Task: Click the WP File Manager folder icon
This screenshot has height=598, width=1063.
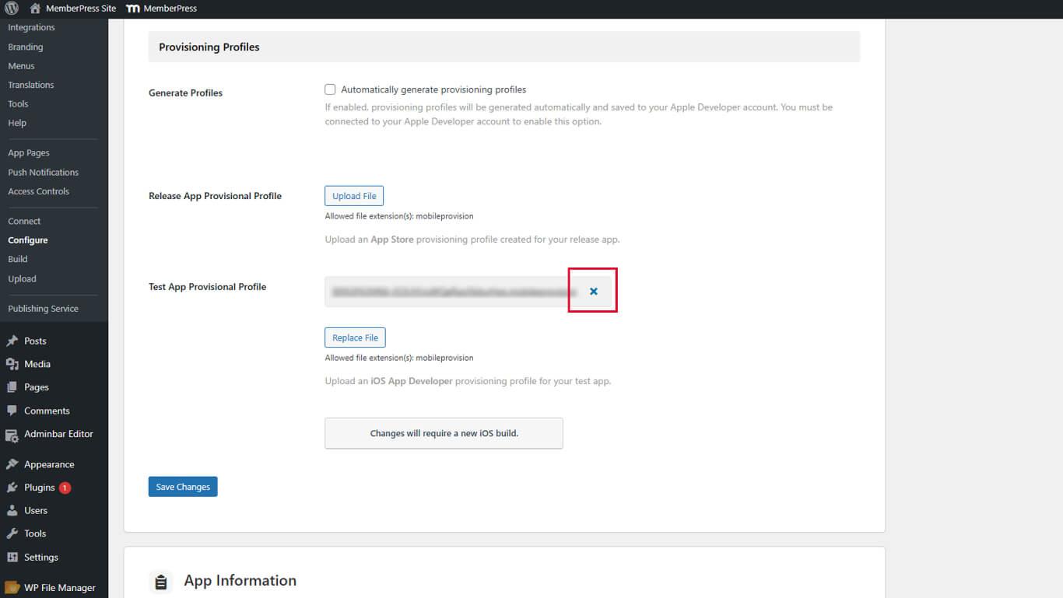Action: pyautogui.click(x=12, y=588)
